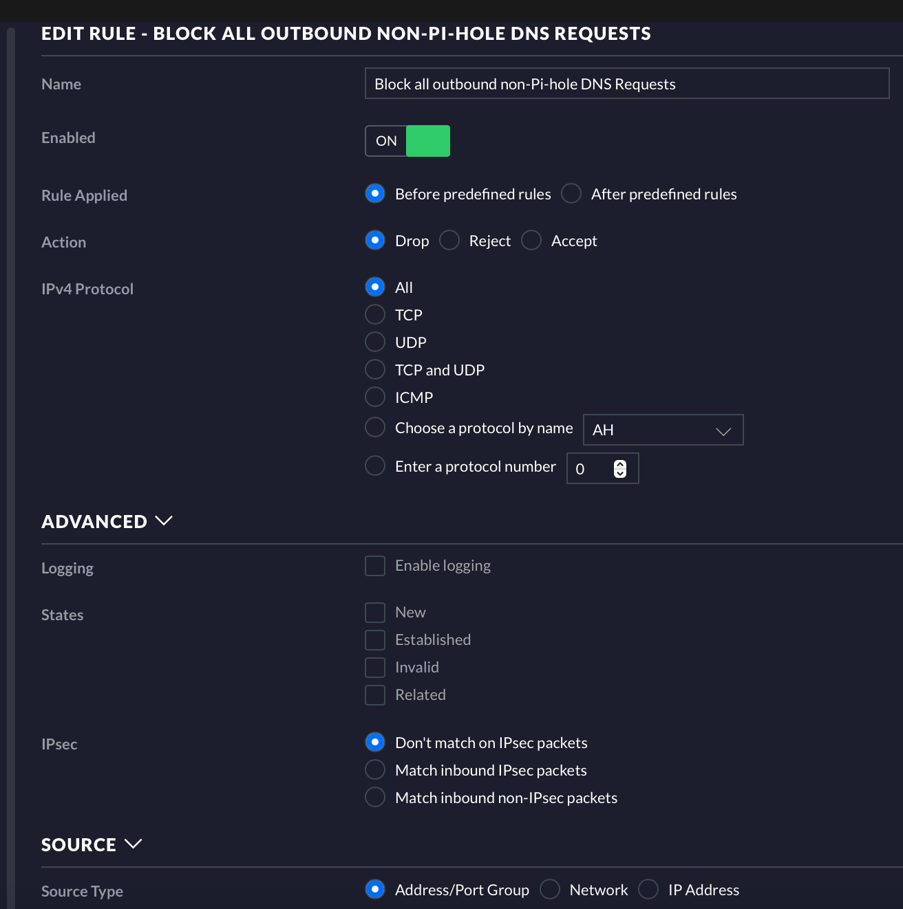
Task: Enable the Related state checkbox
Action: pyautogui.click(x=375, y=695)
